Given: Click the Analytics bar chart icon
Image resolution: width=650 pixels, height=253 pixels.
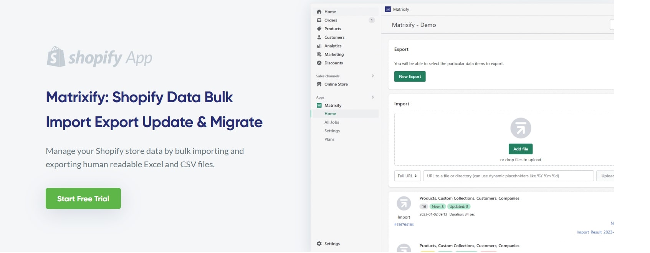Looking at the screenshot, I should pyautogui.click(x=319, y=46).
